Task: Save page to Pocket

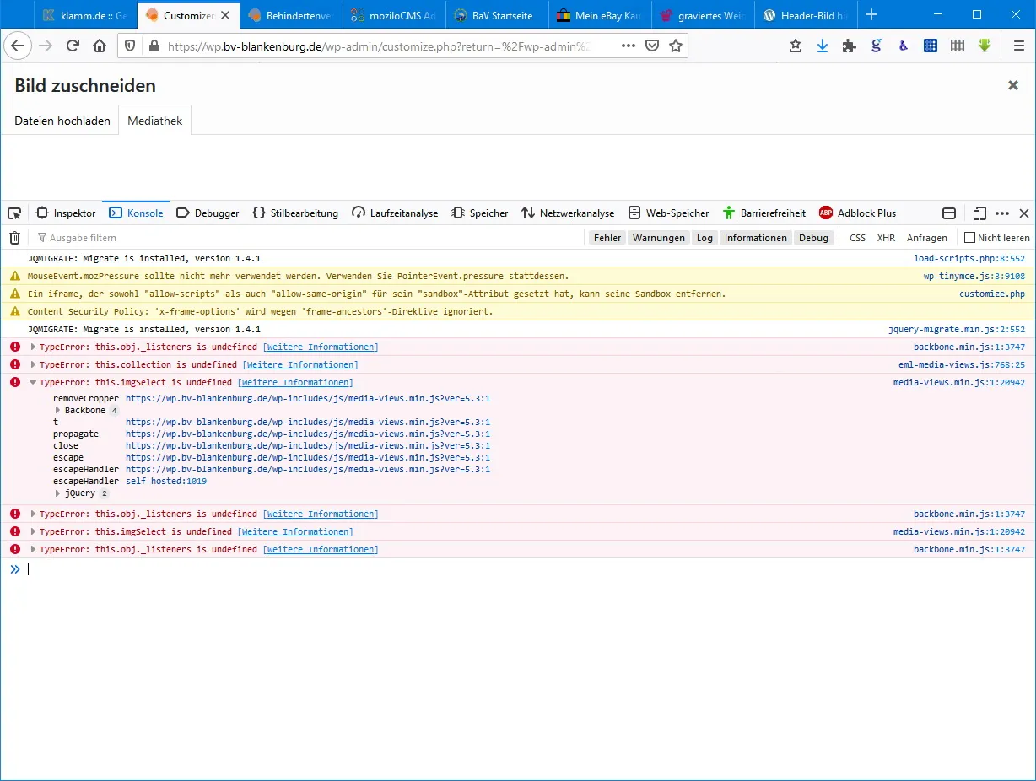Action: [x=652, y=46]
